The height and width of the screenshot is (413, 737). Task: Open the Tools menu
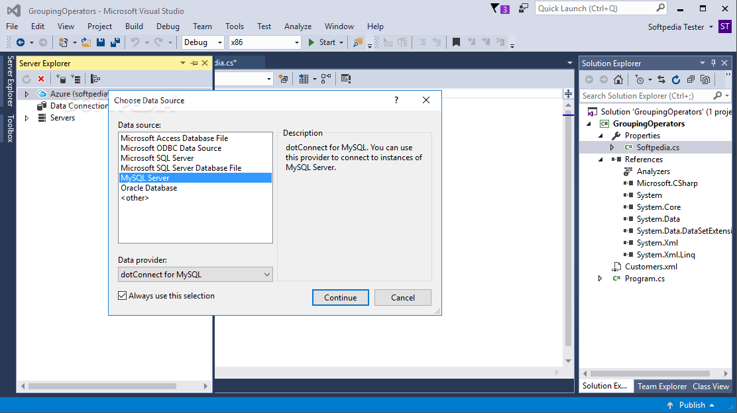235,26
